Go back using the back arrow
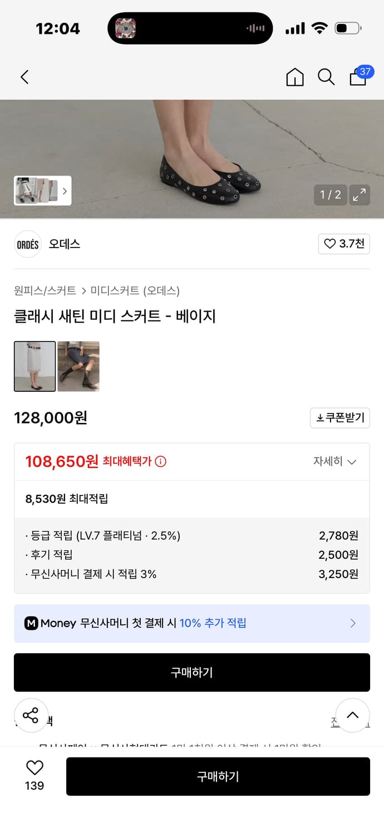This screenshot has height=836, width=384. (24, 77)
